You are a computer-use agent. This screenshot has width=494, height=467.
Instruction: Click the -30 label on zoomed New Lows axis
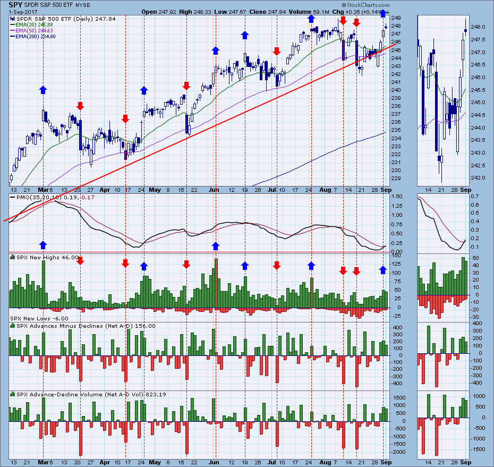pos(475,317)
